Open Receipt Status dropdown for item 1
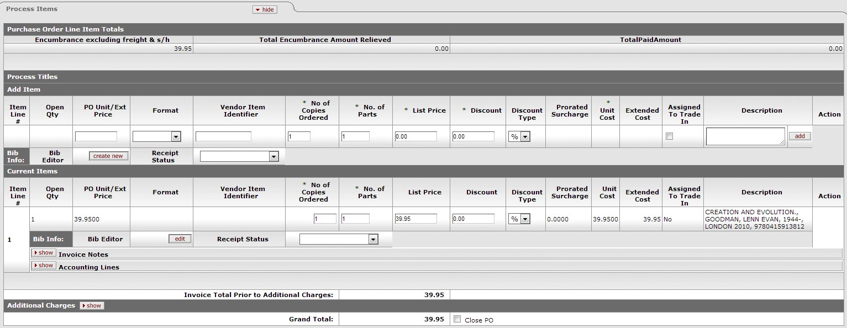This screenshot has height=328, width=847. (x=339, y=239)
